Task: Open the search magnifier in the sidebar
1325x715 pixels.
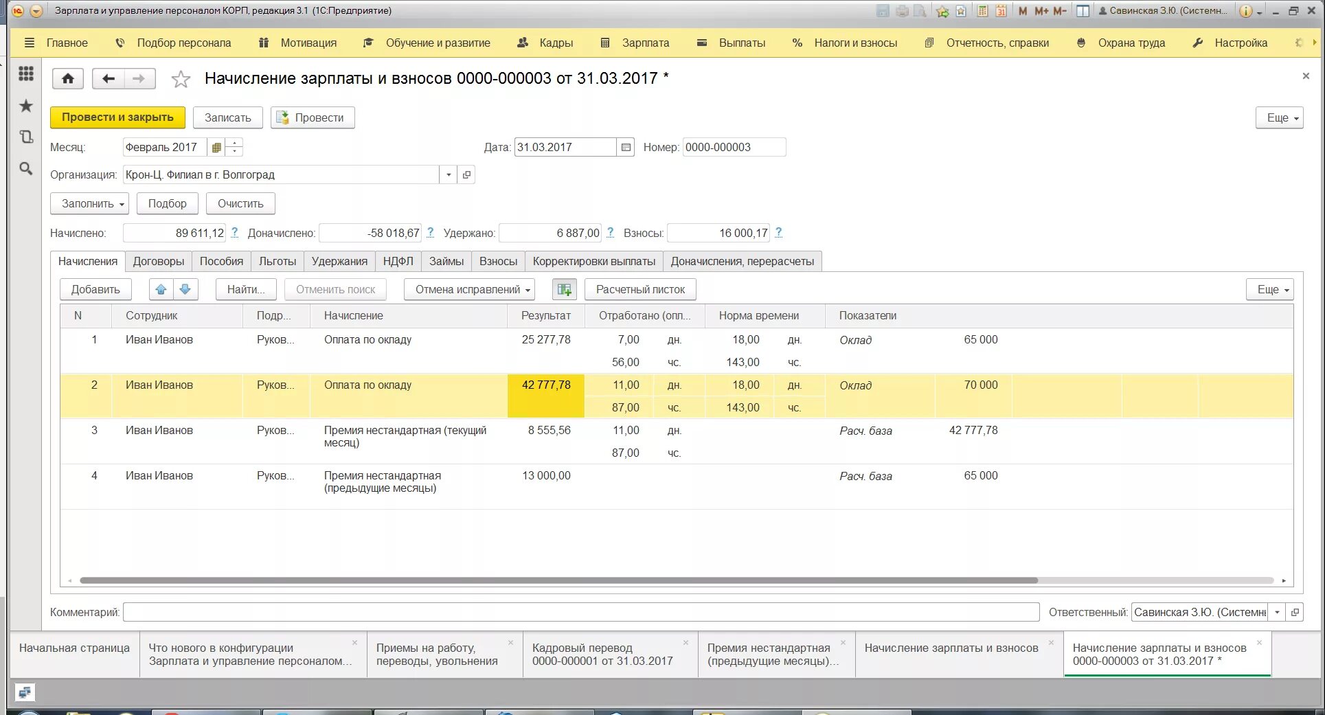Action: click(26, 168)
